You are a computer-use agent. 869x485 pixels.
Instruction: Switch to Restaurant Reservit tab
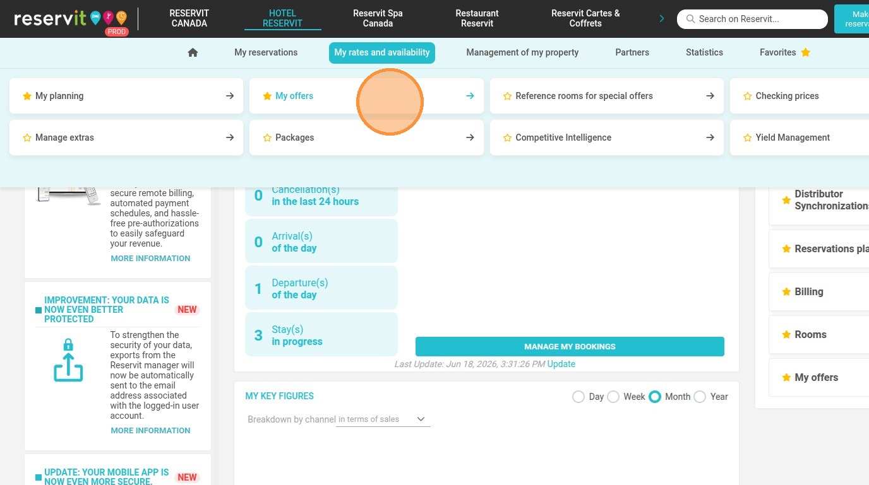coord(477,18)
